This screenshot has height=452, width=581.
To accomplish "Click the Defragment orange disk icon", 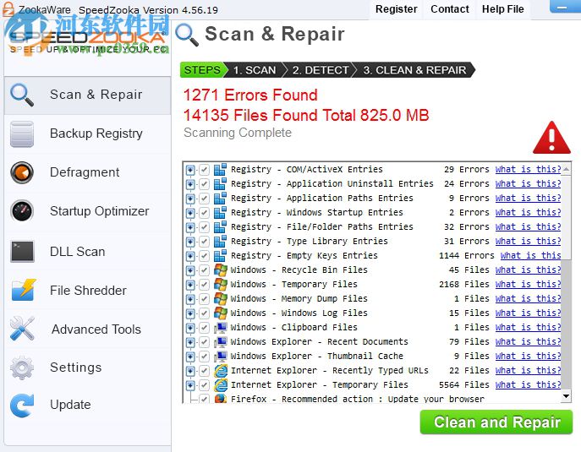I will tap(22, 172).
